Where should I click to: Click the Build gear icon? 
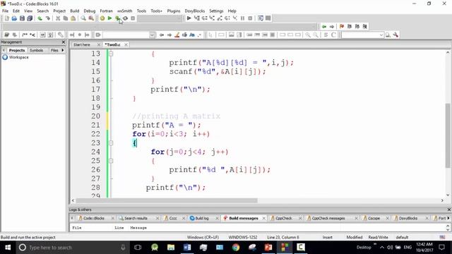pyautogui.click(x=102, y=18)
